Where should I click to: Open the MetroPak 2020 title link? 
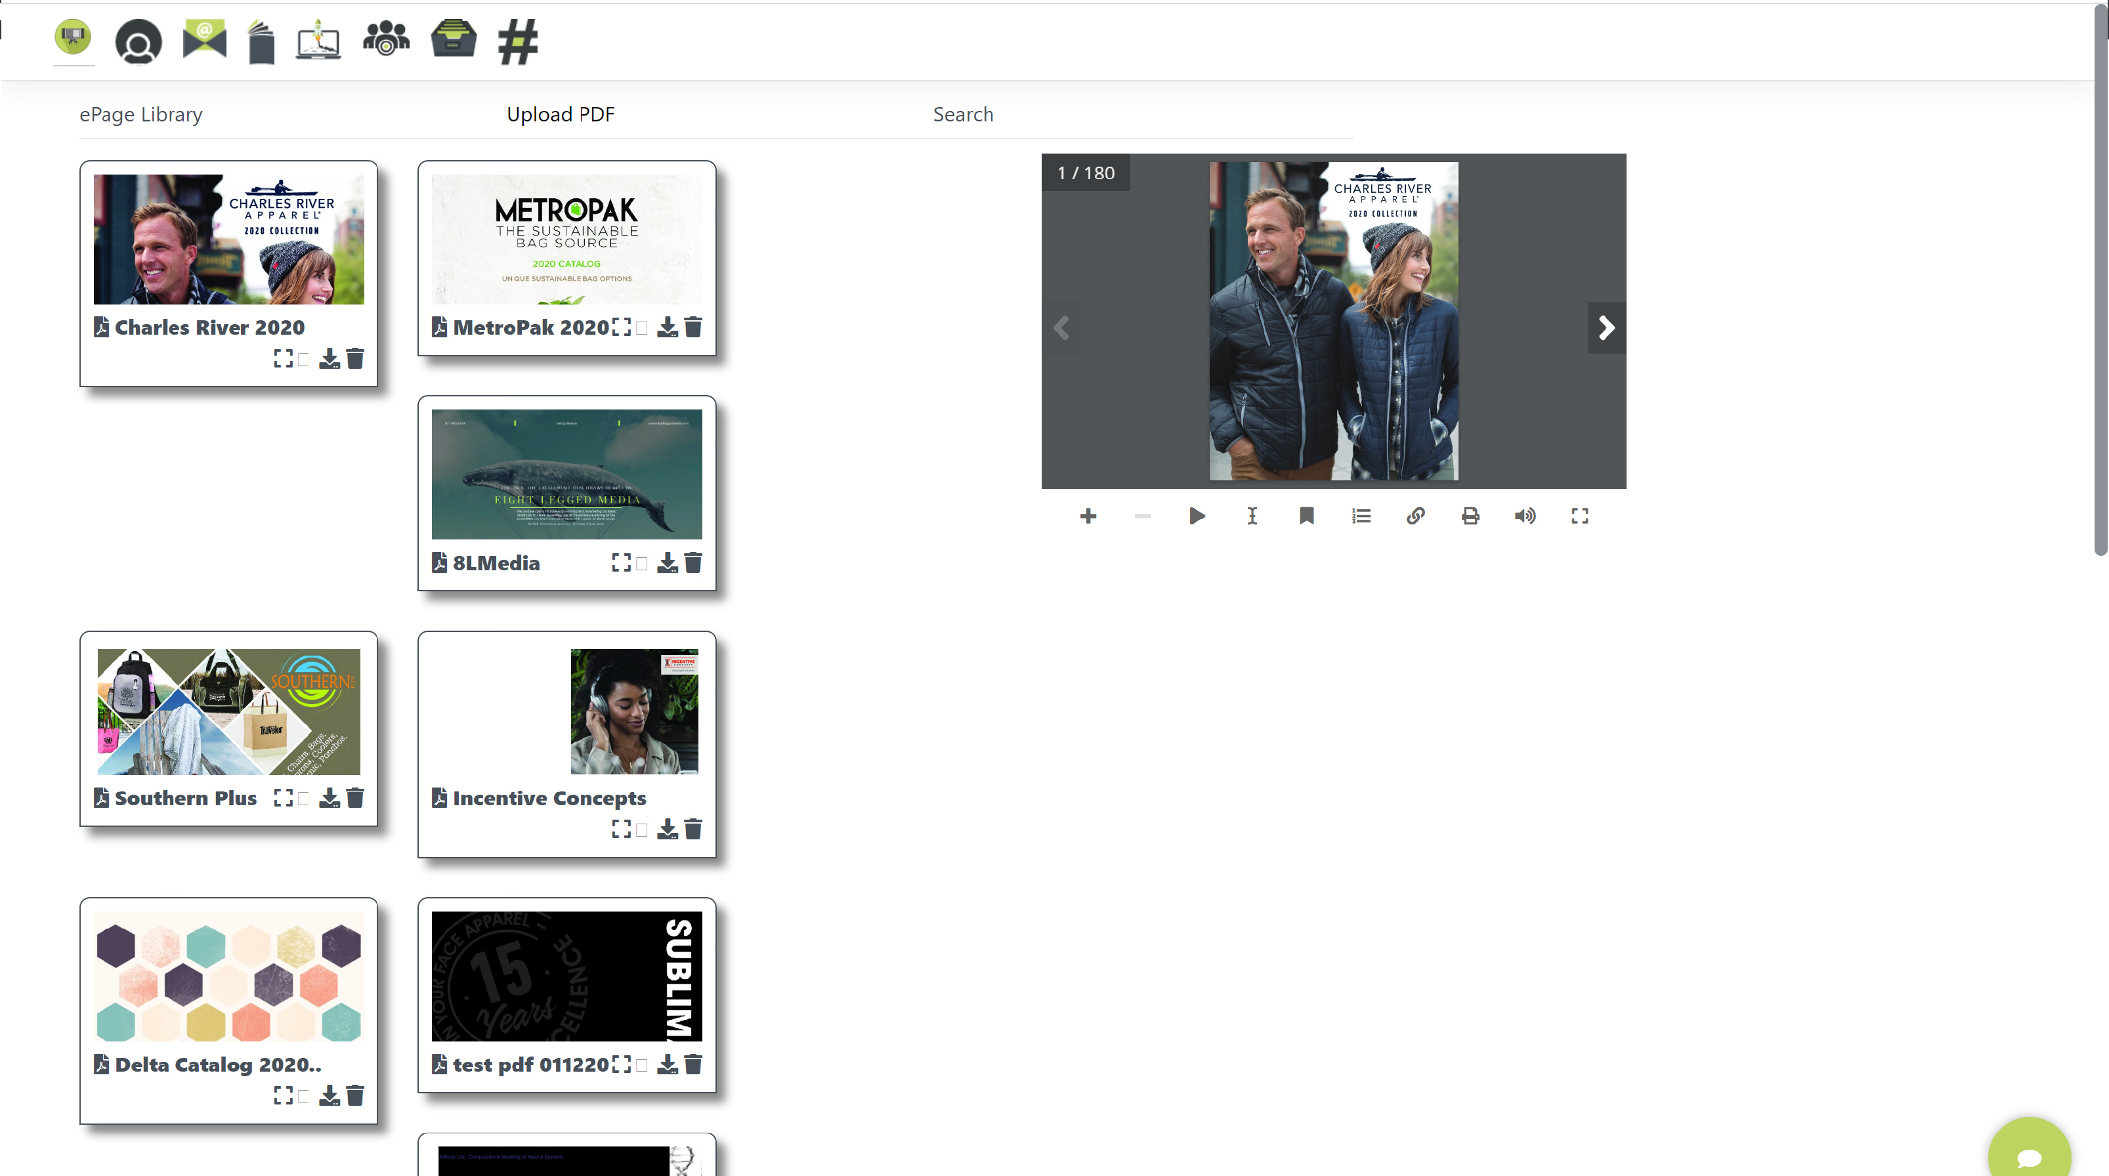[530, 327]
